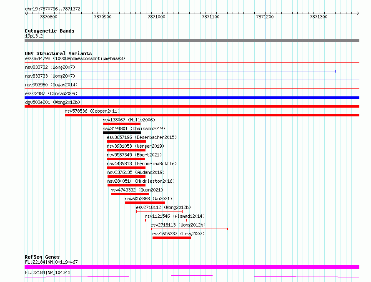
Task: Click the nsv5587345 (Ebert2021) label
Action: 134,155
